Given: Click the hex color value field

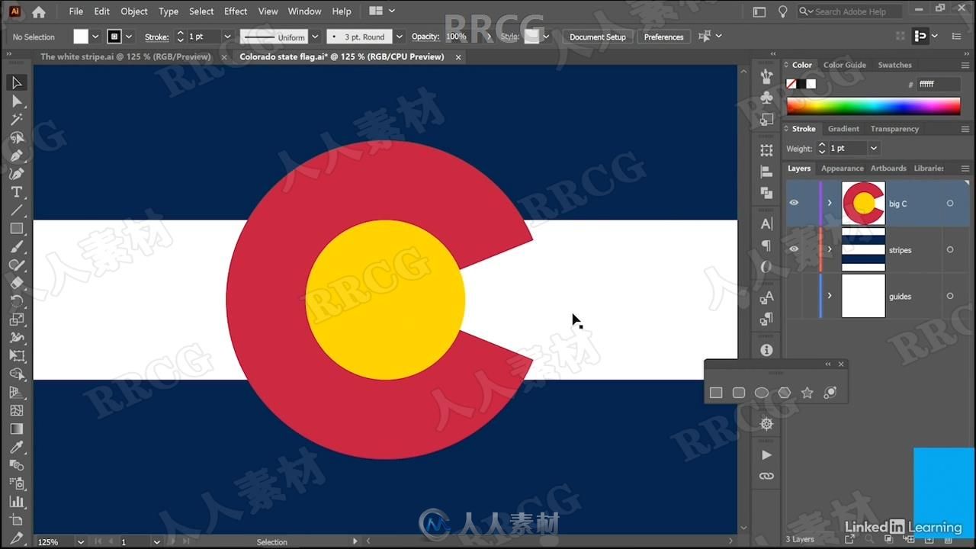Looking at the screenshot, I should [x=938, y=84].
